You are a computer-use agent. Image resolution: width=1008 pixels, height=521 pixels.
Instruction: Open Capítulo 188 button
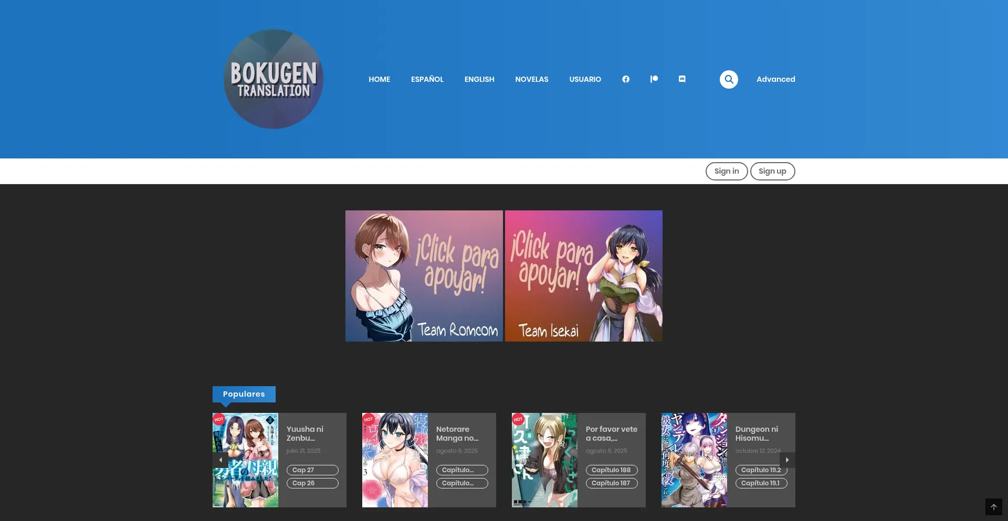pyautogui.click(x=612, y=470)
